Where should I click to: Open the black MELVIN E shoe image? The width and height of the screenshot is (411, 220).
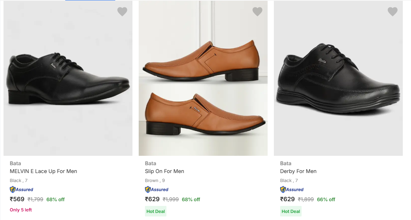pyautogui.click(x=68, y=78)
